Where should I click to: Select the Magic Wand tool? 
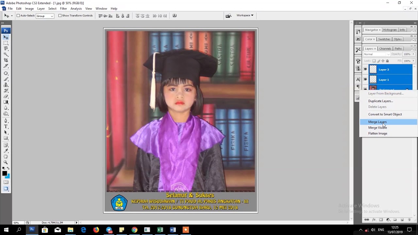[6, 55]
